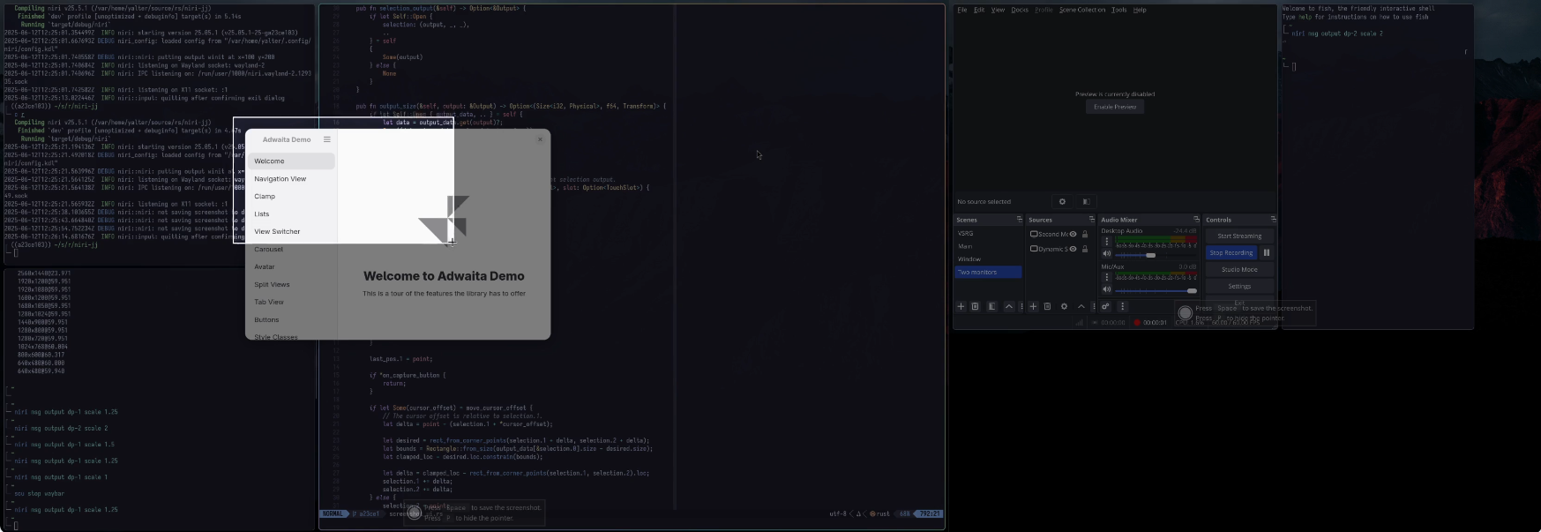Select Navigation View in Adwaita sidebar
1541x532 pixels.
click(x=281, y=179)
